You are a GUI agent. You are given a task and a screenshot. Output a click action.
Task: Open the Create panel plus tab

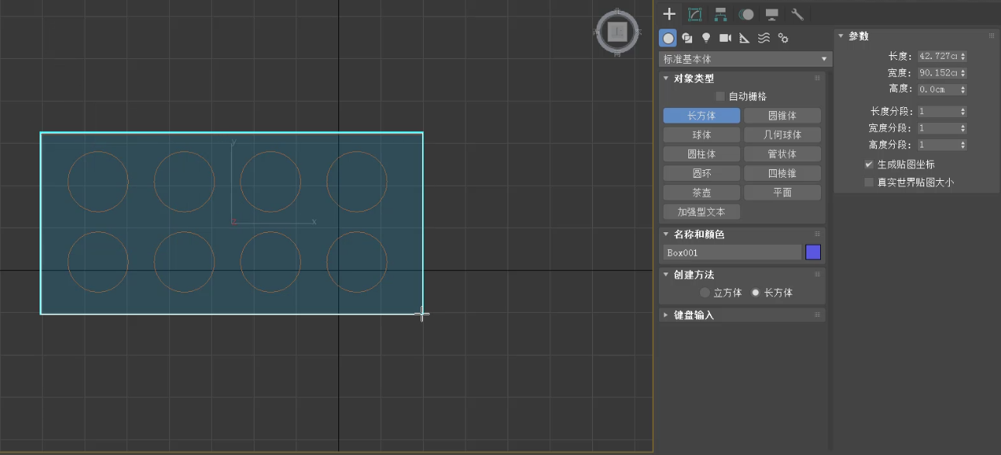(670, 14)
